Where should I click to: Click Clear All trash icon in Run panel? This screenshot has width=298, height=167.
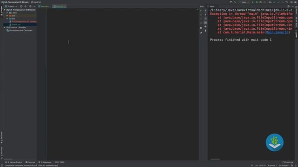205,31
